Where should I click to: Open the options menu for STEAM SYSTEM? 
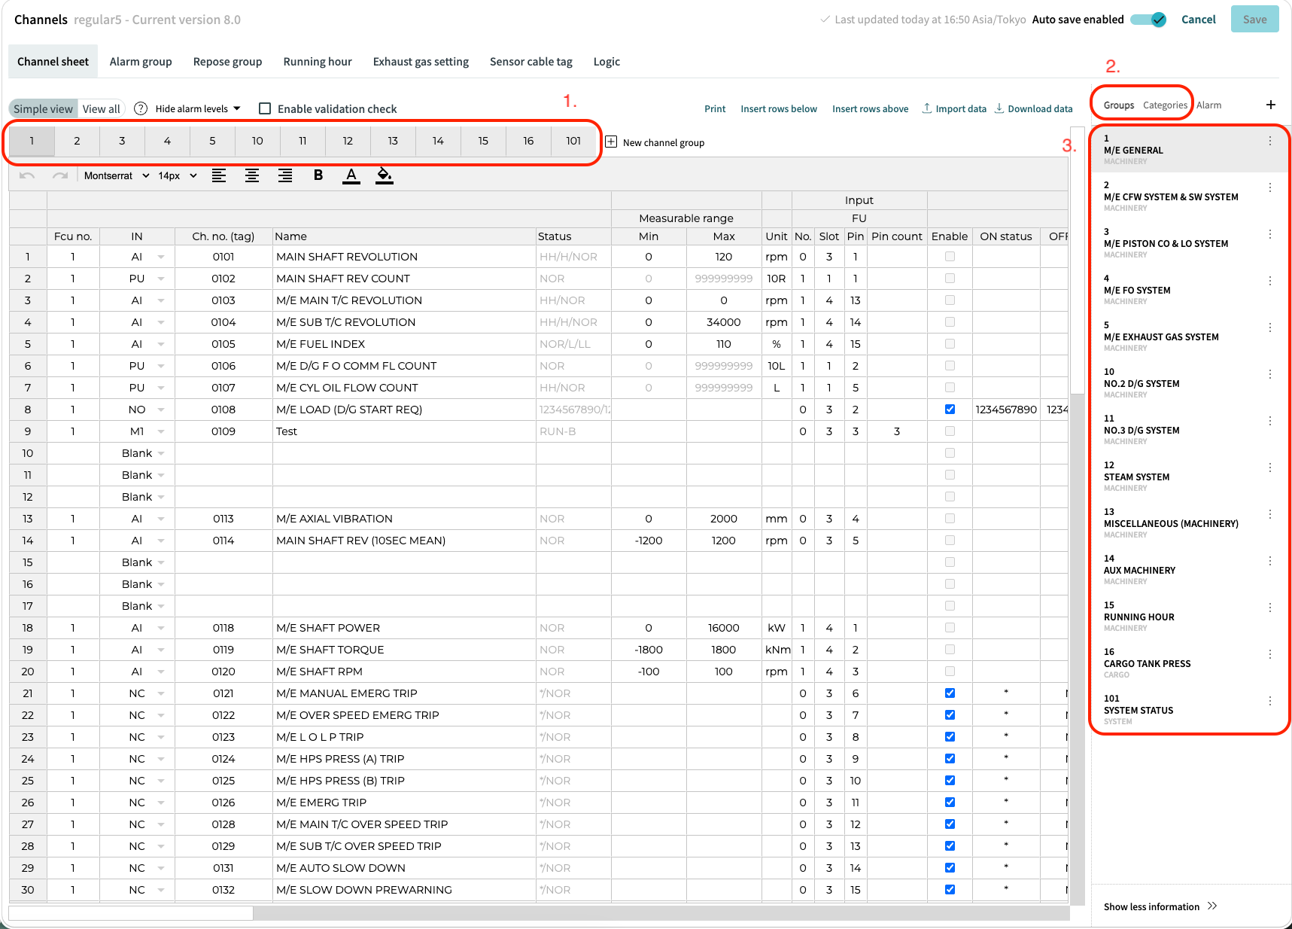pyautogui.click(x=1270, y=468)
